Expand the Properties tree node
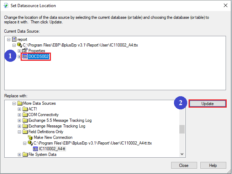 pos(20,51)
